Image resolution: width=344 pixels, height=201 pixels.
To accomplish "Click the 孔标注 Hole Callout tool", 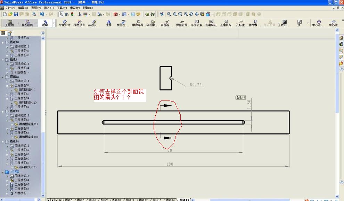I will coord(240,23).
